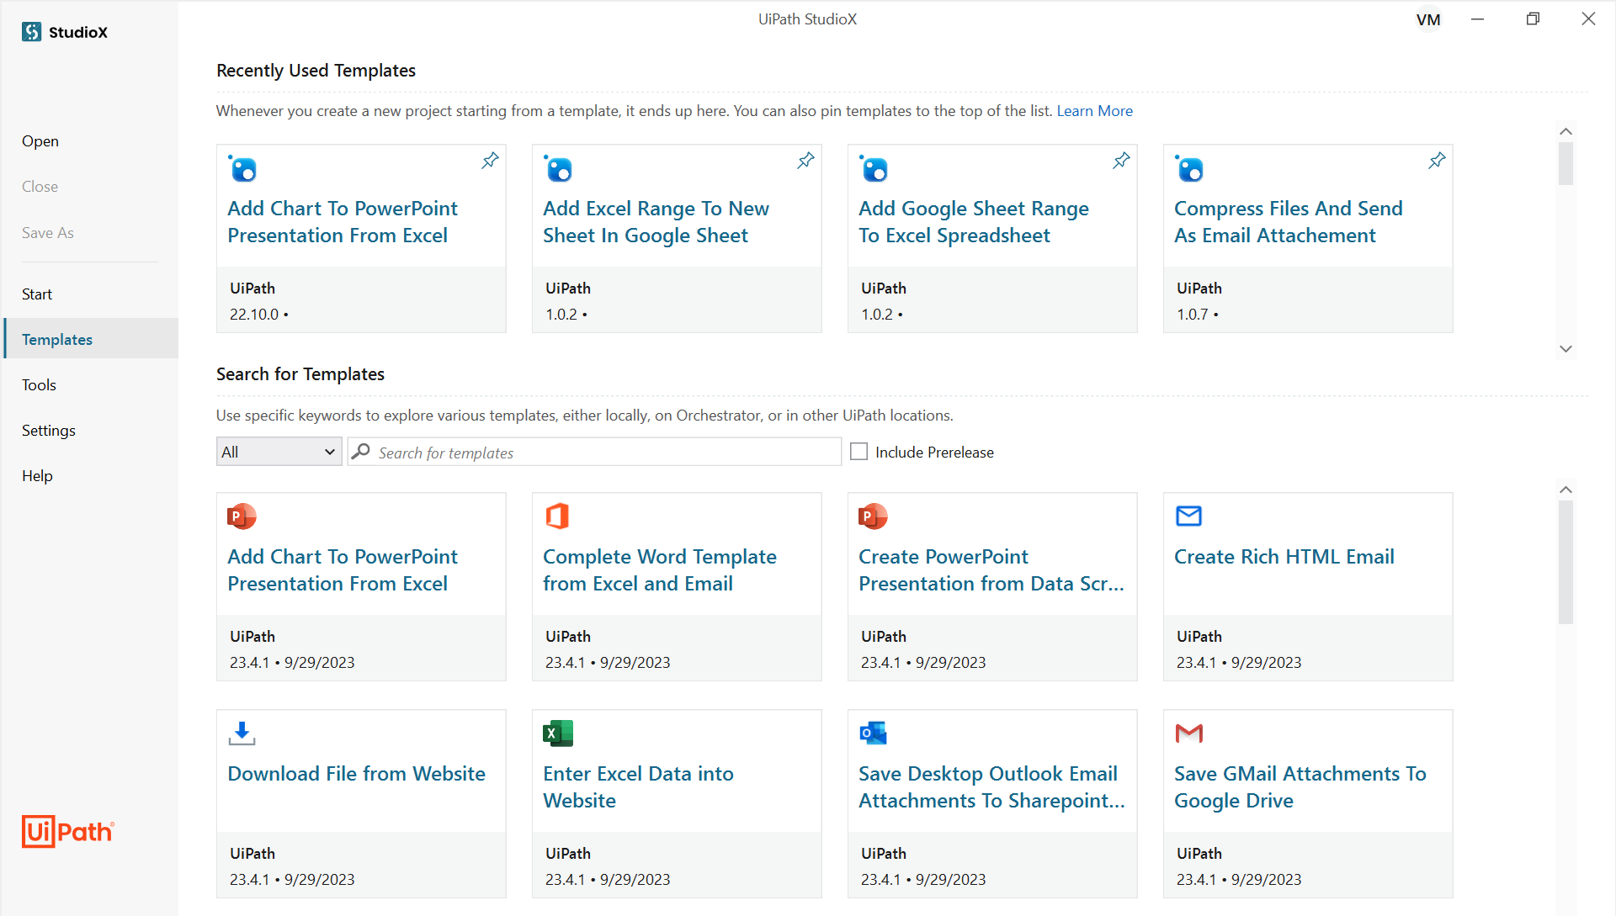
Task: Click the Excel icon on Enter Excel Data
Action: click(x=557, y=733)
